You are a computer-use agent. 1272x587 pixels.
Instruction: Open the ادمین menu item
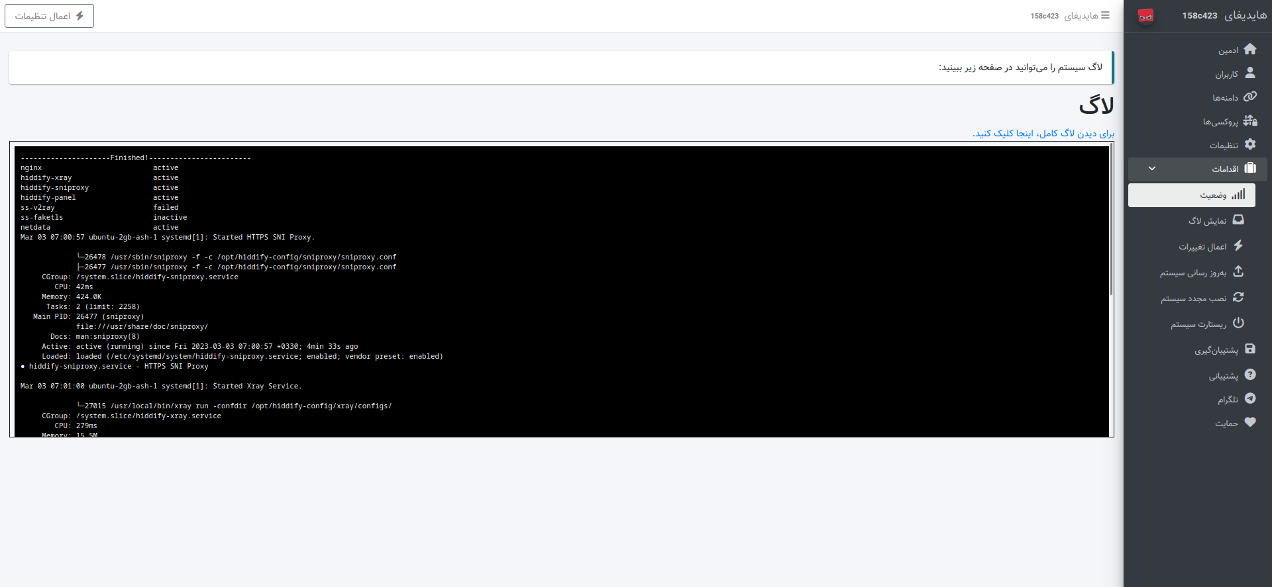tap(1198, 50)
